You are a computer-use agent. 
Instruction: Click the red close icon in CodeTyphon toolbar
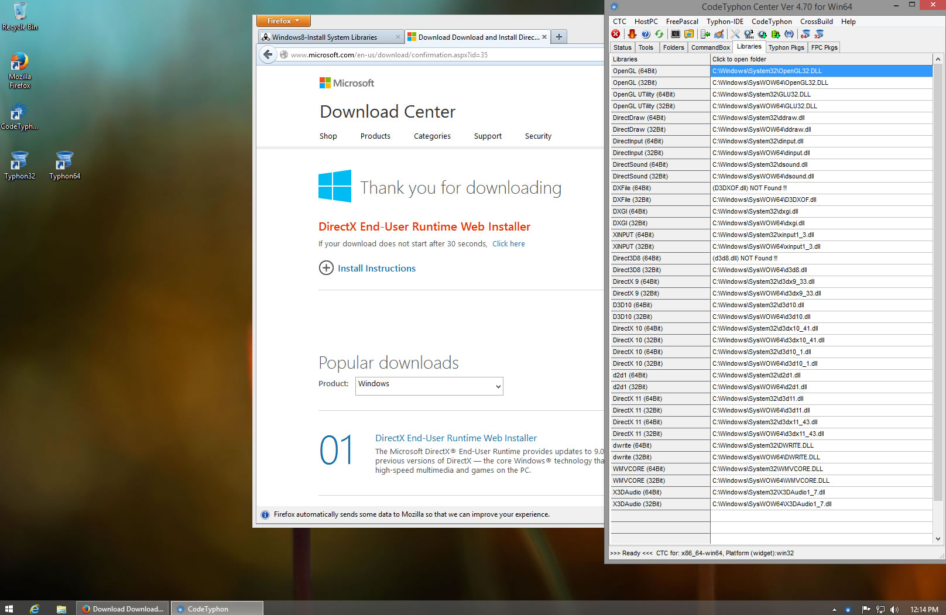click(616, 34)
